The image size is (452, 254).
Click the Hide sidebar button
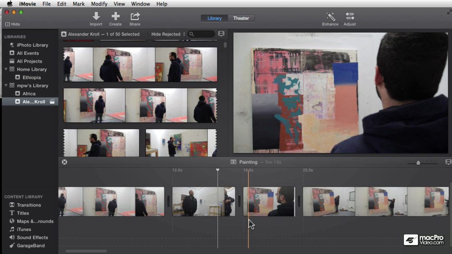click(x=13, y=24)
